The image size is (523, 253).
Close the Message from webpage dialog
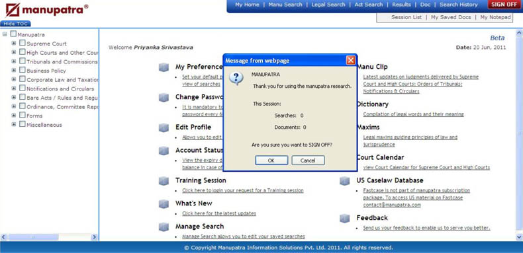click(x=351, y=61)
